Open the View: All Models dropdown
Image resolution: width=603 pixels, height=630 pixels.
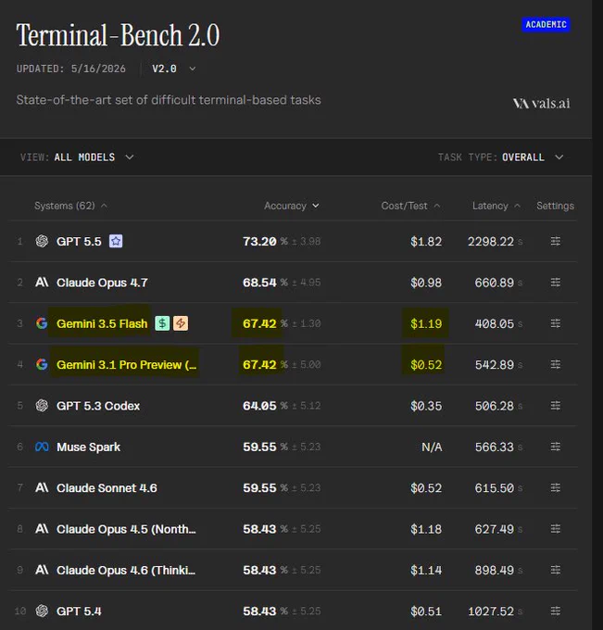pos(77,157)
